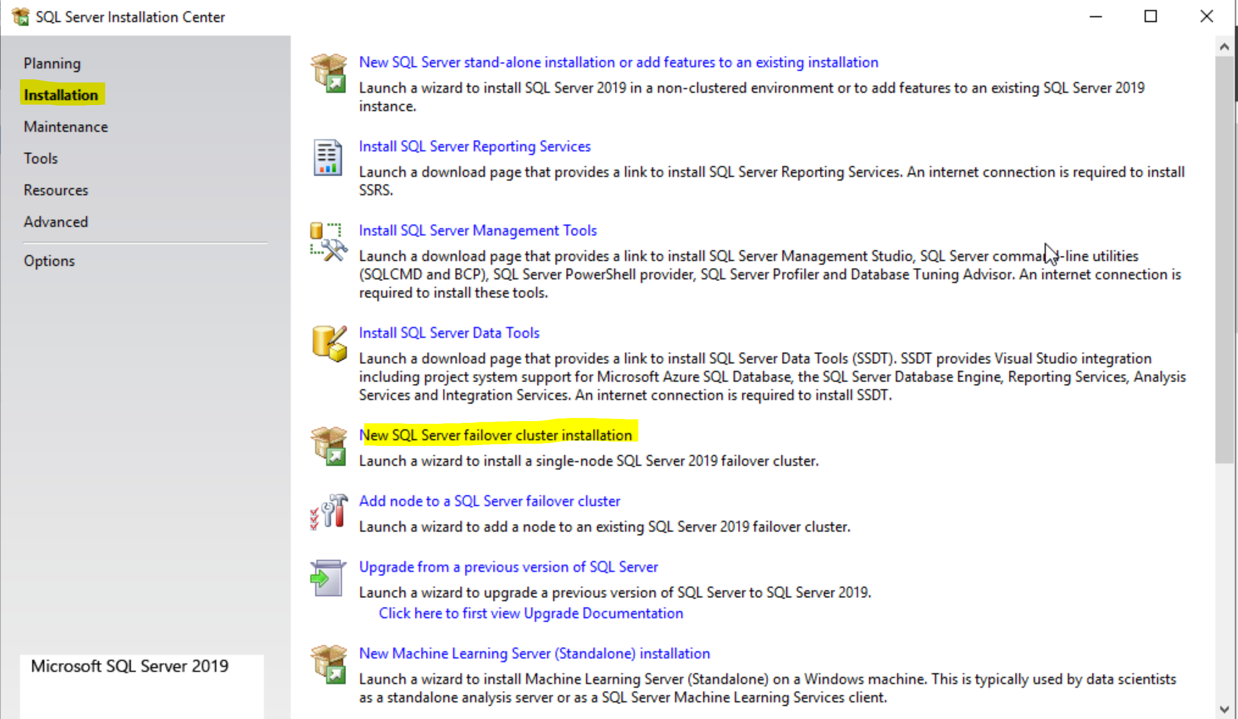Open Install SQL Server Management Tools link
Screen dimensions: 1238x719
tap(478, 230)
